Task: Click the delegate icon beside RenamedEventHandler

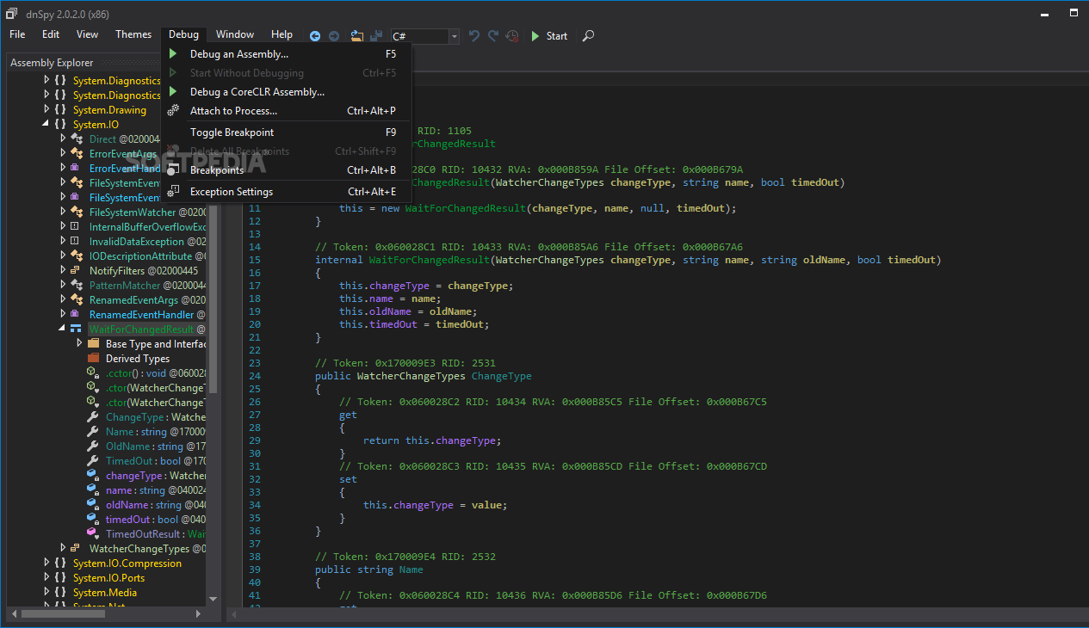Action: [x=77, y=315]
